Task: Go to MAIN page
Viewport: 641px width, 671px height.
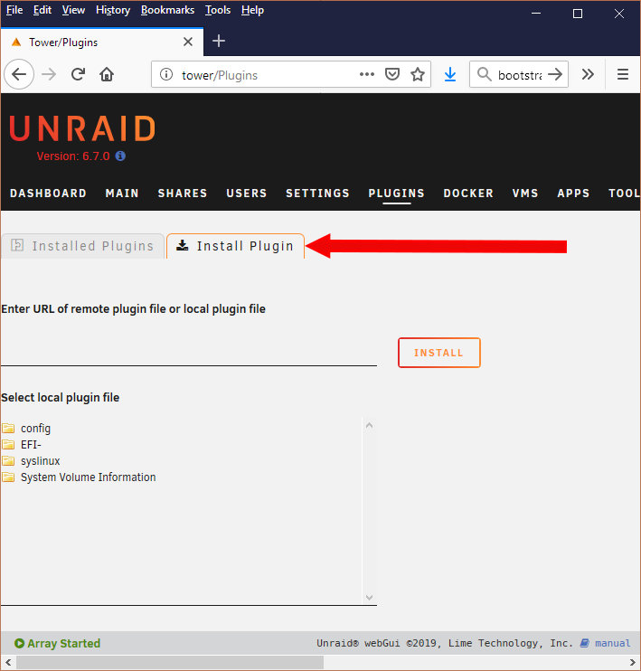Action: click(122, 194)
